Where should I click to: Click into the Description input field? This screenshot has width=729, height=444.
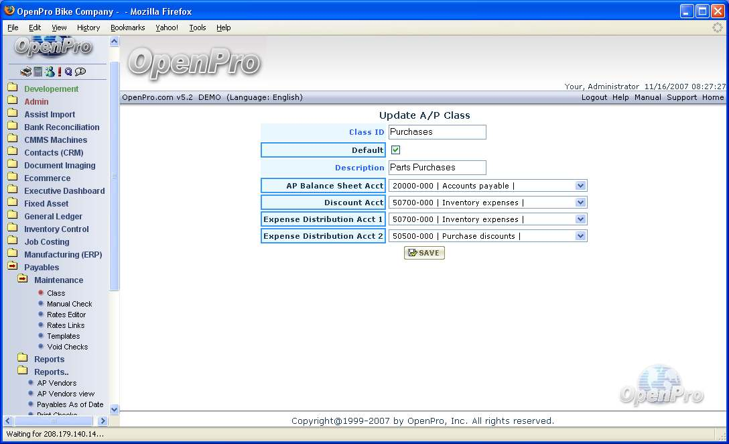[437, 168]
